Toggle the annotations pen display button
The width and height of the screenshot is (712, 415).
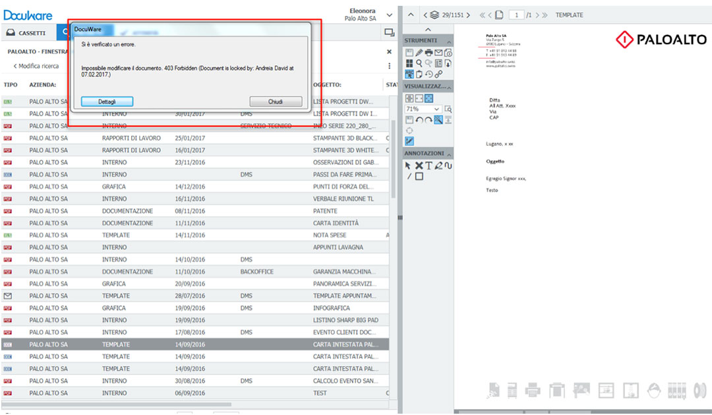pos(409,141)
